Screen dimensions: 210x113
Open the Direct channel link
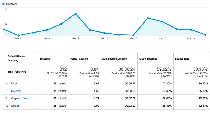[x=15, y=83]
